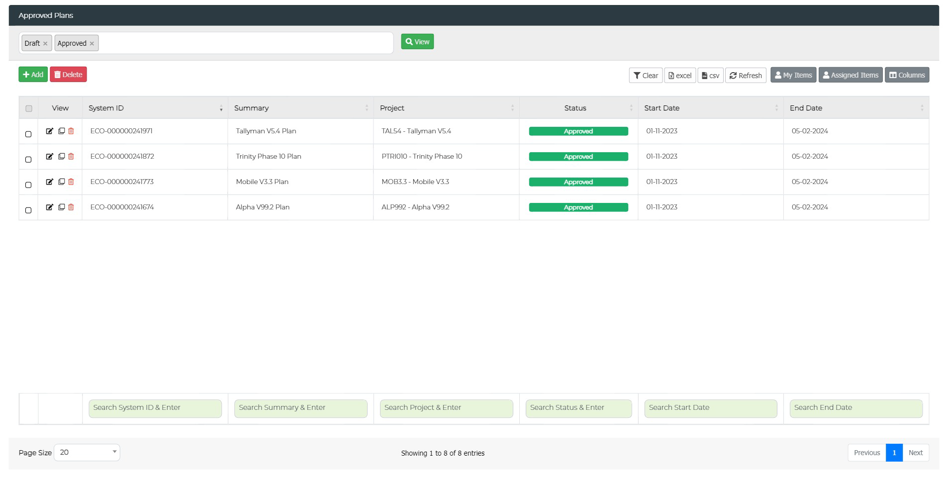Sort by the End Date column
Viewport: 948px width, 482px height.
(856, 108)
